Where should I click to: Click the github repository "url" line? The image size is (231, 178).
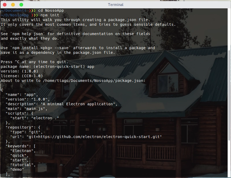coord(86,137)
